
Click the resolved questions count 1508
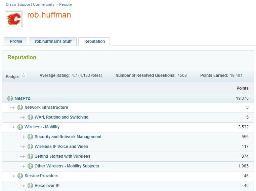[x=182, y=75]
